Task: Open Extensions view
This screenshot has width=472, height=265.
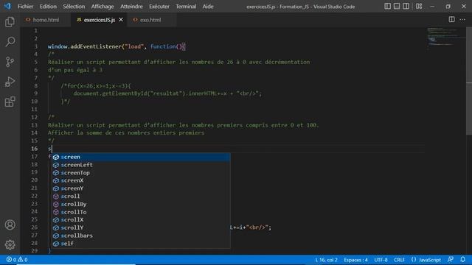Action: coord(10,102)
